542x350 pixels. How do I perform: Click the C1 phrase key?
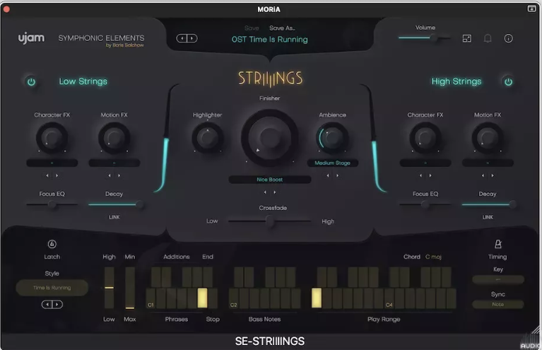[151, 298]
